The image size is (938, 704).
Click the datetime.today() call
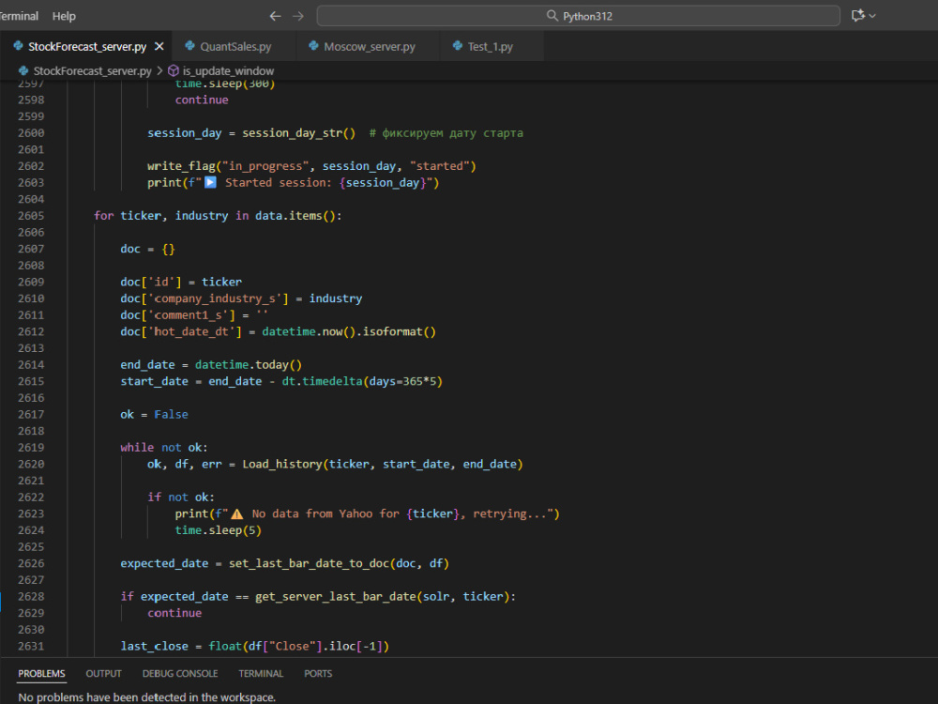[x=249, y=364]
